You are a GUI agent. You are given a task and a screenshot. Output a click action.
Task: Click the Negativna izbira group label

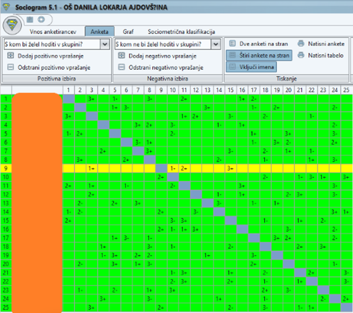(167, 79)
